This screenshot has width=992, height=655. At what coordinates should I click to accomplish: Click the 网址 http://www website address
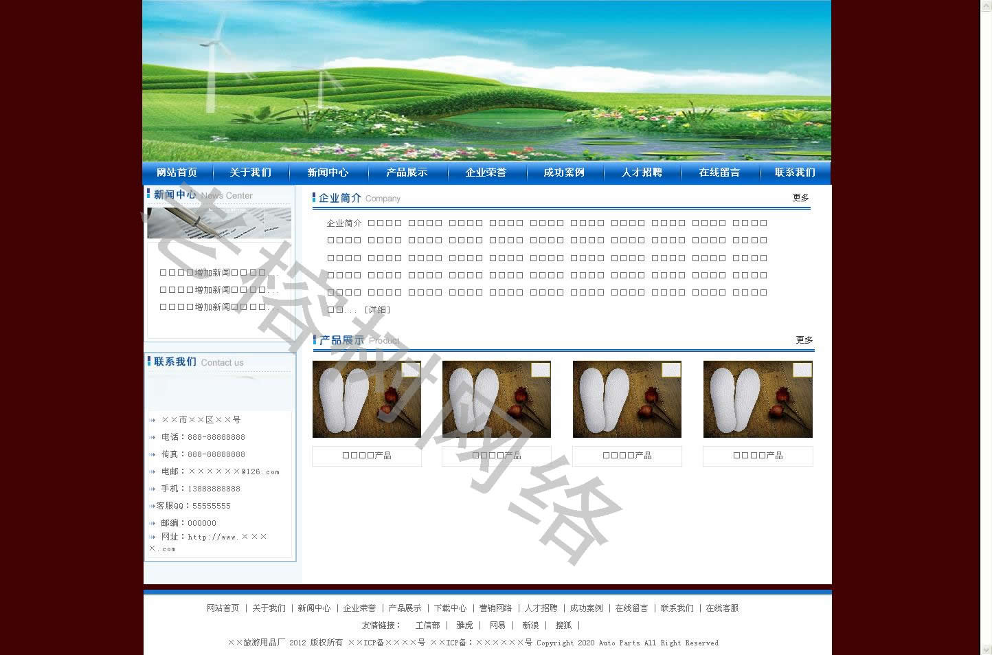click(208, 542)
